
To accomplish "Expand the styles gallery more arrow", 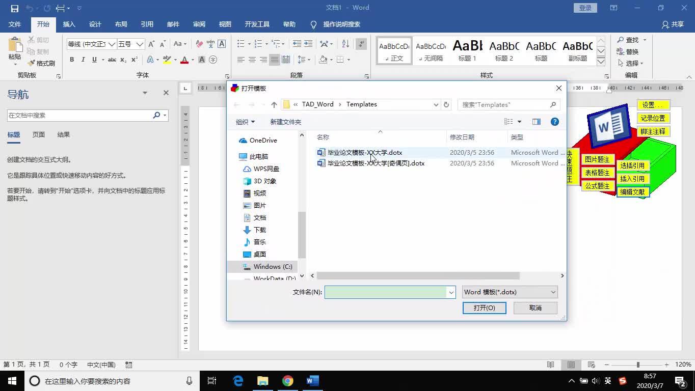I will pyautogui.click(x=601, y=62).
